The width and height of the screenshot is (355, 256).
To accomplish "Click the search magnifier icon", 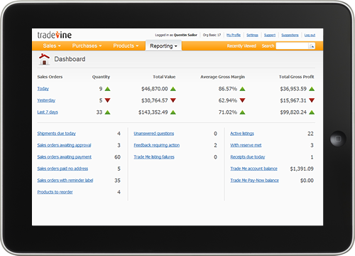I will (312, 46).
